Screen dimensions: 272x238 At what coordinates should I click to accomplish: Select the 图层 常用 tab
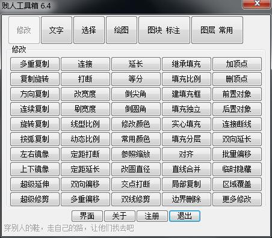pos(217,30)
